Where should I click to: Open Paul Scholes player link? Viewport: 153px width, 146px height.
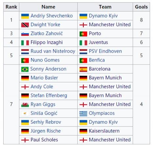[x=44, y=140]
